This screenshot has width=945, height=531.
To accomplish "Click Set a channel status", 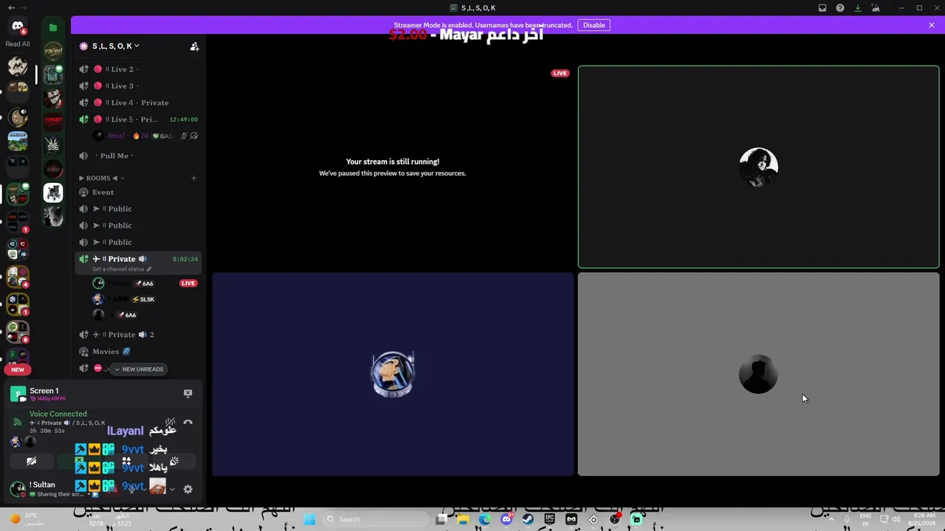I will [122, 269].
